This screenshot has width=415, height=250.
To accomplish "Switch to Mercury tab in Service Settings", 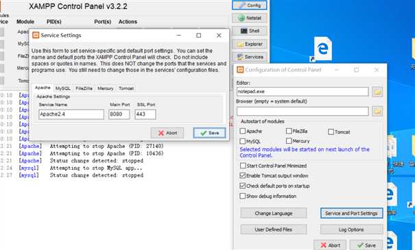I will pyautogui.click(x=106, y=88).
